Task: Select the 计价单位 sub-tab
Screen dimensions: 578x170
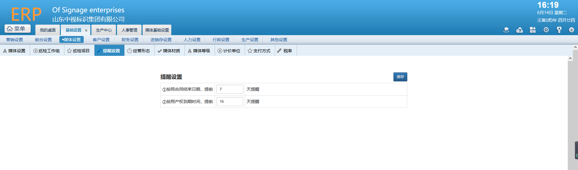Action: [230, 51]
